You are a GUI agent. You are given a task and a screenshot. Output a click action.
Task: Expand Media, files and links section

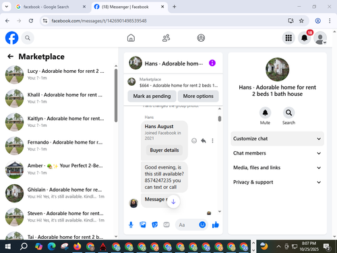277,167
